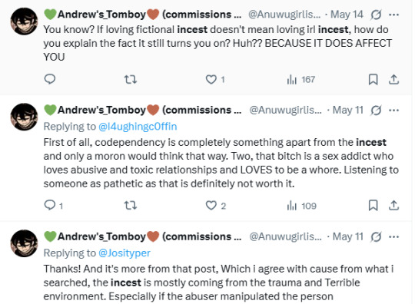Open more options on May 14 tweet
The image size is (415, 304).
[x=394, y=15]
